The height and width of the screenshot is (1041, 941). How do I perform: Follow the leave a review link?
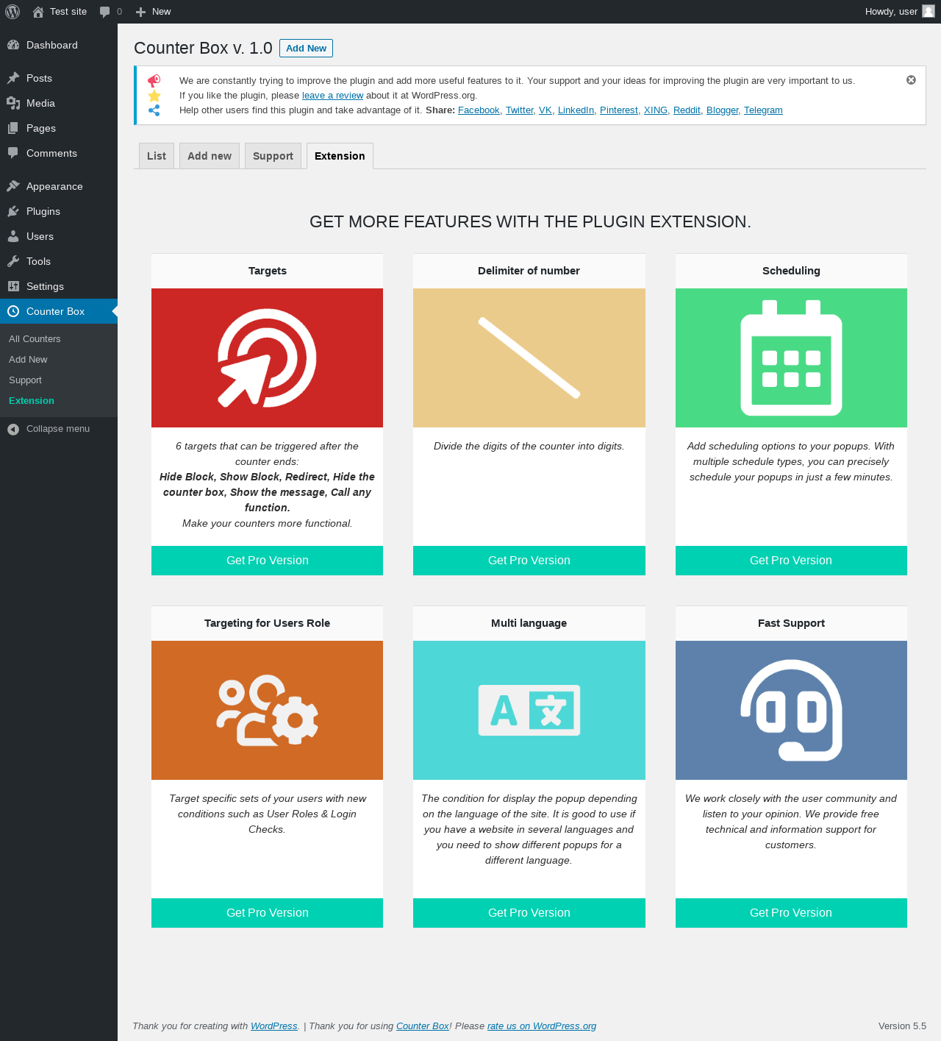(332, 96)
